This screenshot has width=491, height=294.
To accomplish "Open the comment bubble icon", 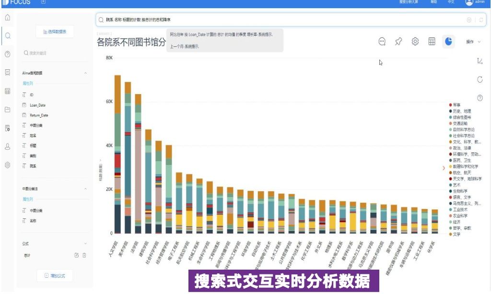I will [x=382, y=42].
